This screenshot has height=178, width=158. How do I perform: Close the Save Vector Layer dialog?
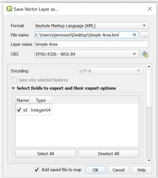(x=150, y=9)
